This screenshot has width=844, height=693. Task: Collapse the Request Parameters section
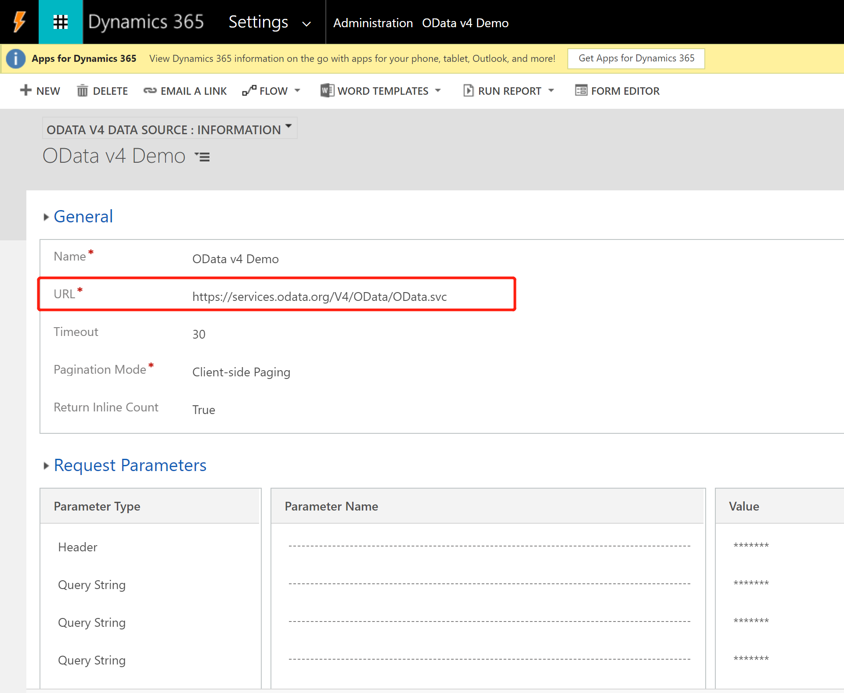click(47, 466)
